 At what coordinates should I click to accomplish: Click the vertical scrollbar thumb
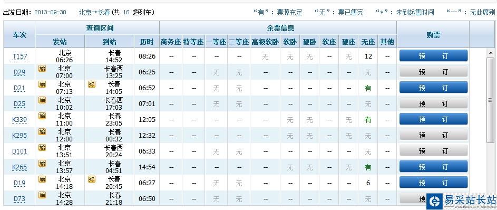point(490,100)
